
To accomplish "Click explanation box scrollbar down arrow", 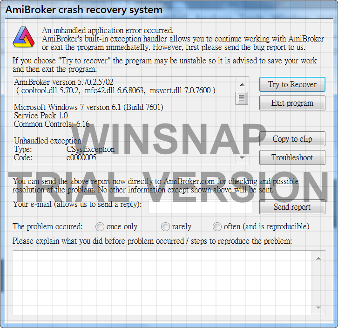I will [x=318, y=307].
